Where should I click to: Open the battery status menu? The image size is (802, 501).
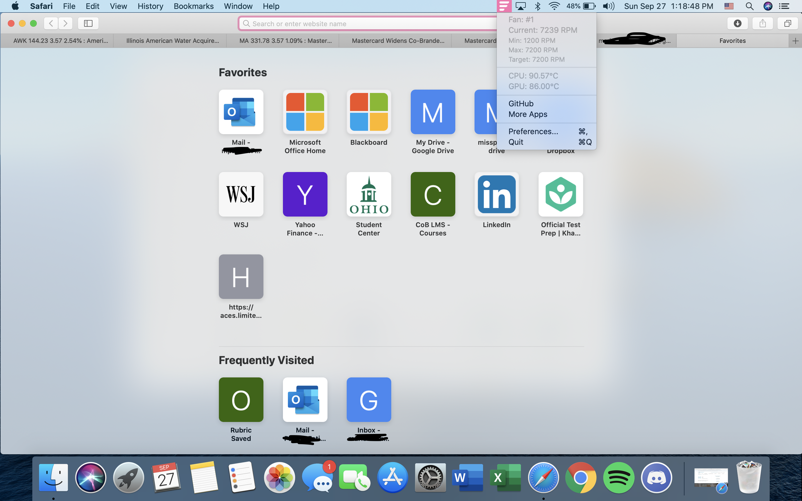589,6
